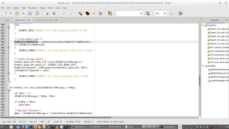Switch to the SimpleScreen taskbar window
Screen dimensions: 229x129
click(x=168, y=127)
